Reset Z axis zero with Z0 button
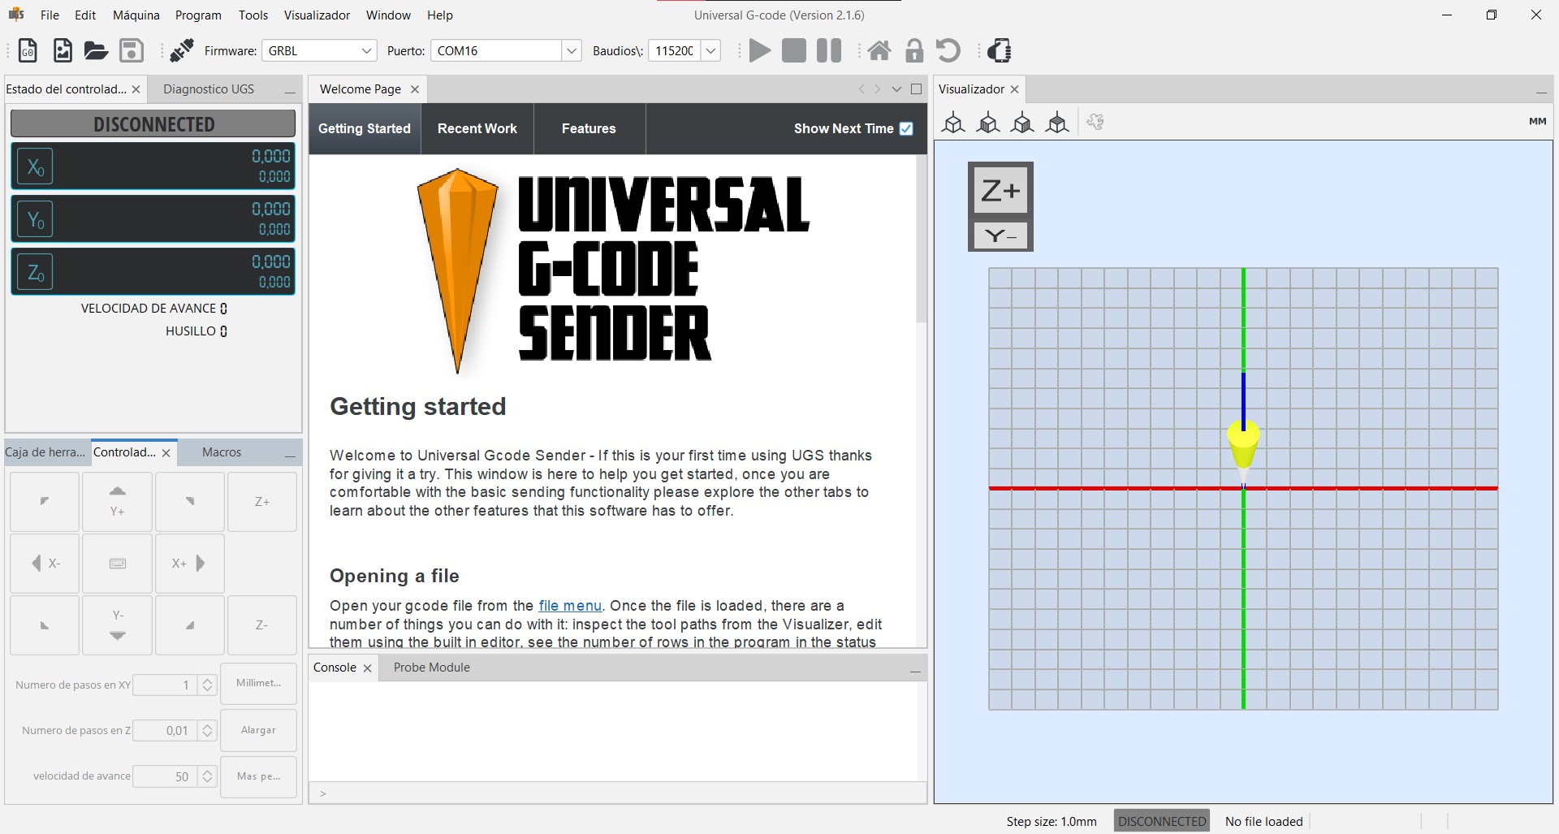 click(36, 272)
